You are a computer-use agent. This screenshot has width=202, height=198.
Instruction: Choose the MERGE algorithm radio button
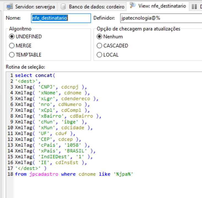pos(12,46)
